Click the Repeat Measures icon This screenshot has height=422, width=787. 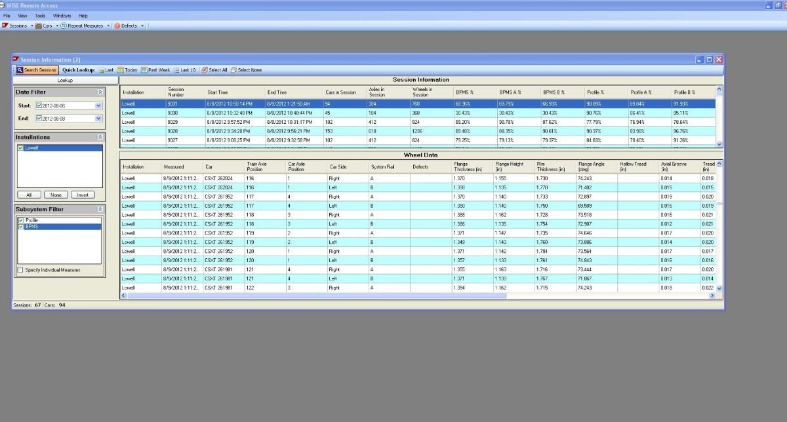tap(64, 26)
